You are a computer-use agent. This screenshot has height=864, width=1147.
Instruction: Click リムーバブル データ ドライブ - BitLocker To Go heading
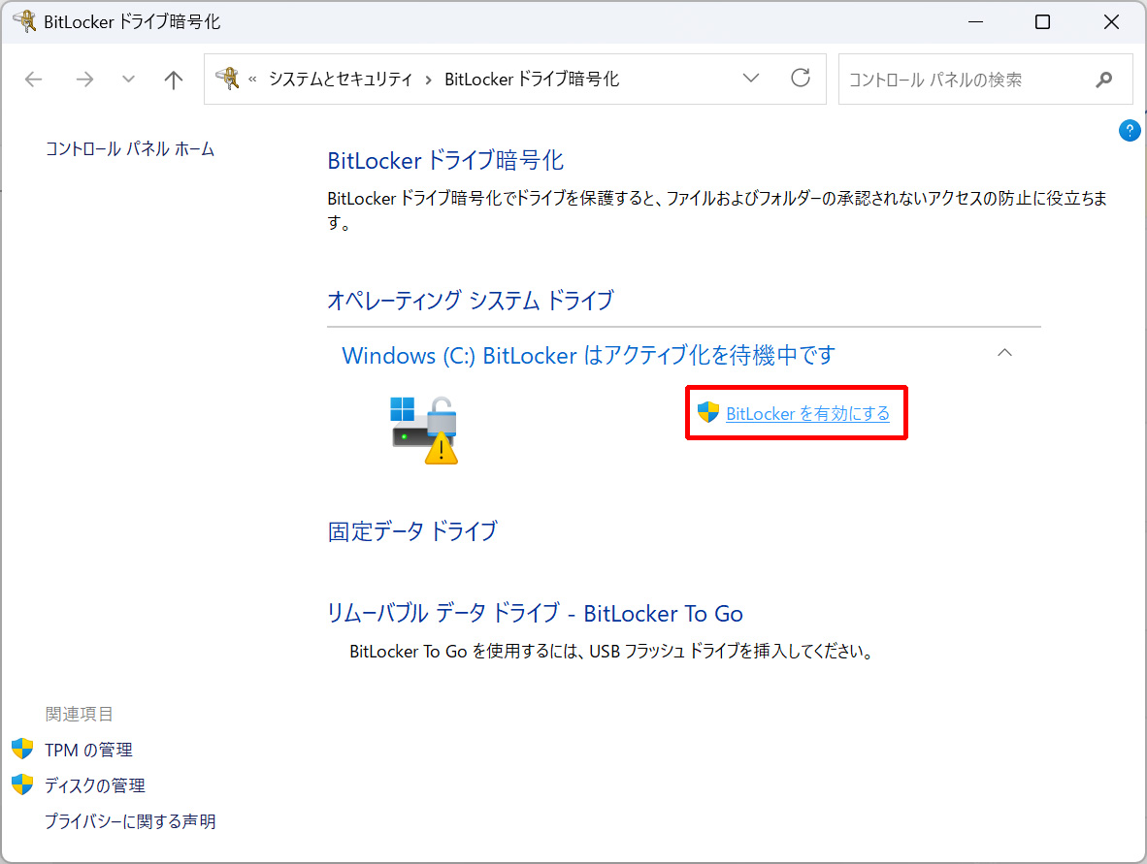[x=535, y=613]
